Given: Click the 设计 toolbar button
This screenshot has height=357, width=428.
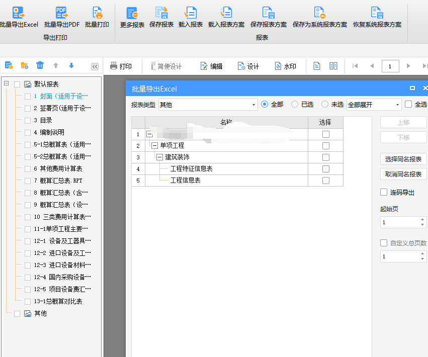Looking at the screenshot, I should [248, 66].
